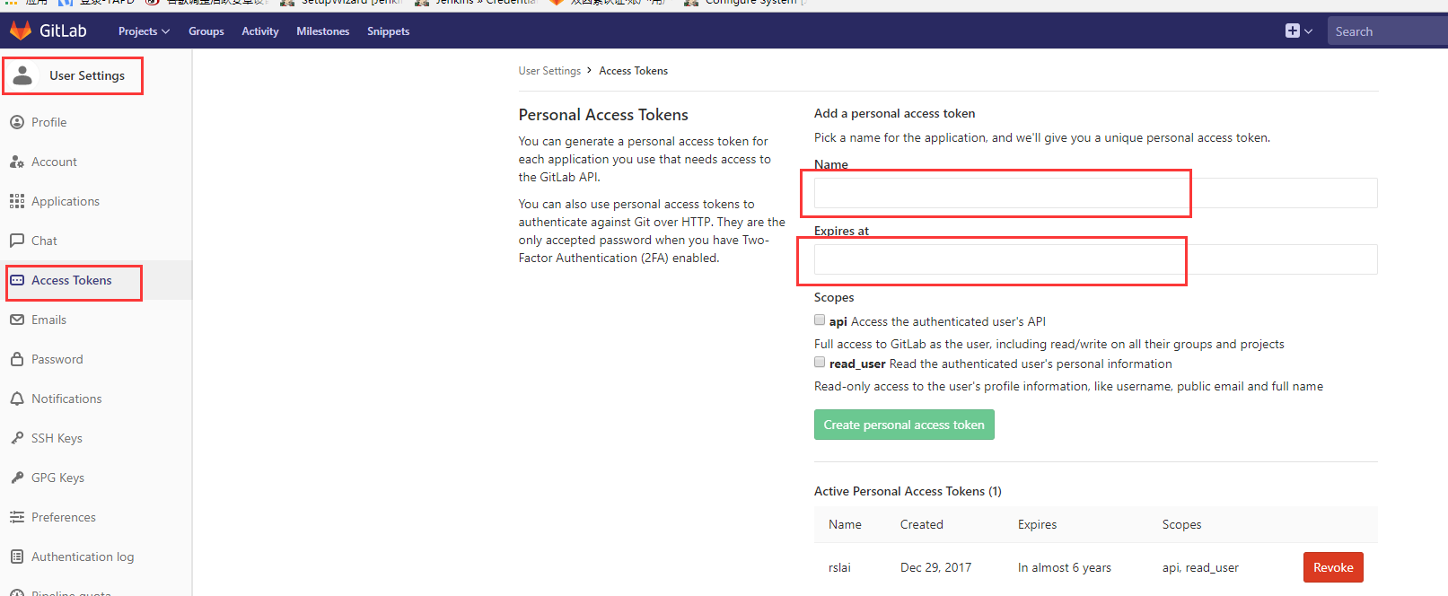Enable the read_user scope checkbox
1448x596 pixels.
[820, 362]
